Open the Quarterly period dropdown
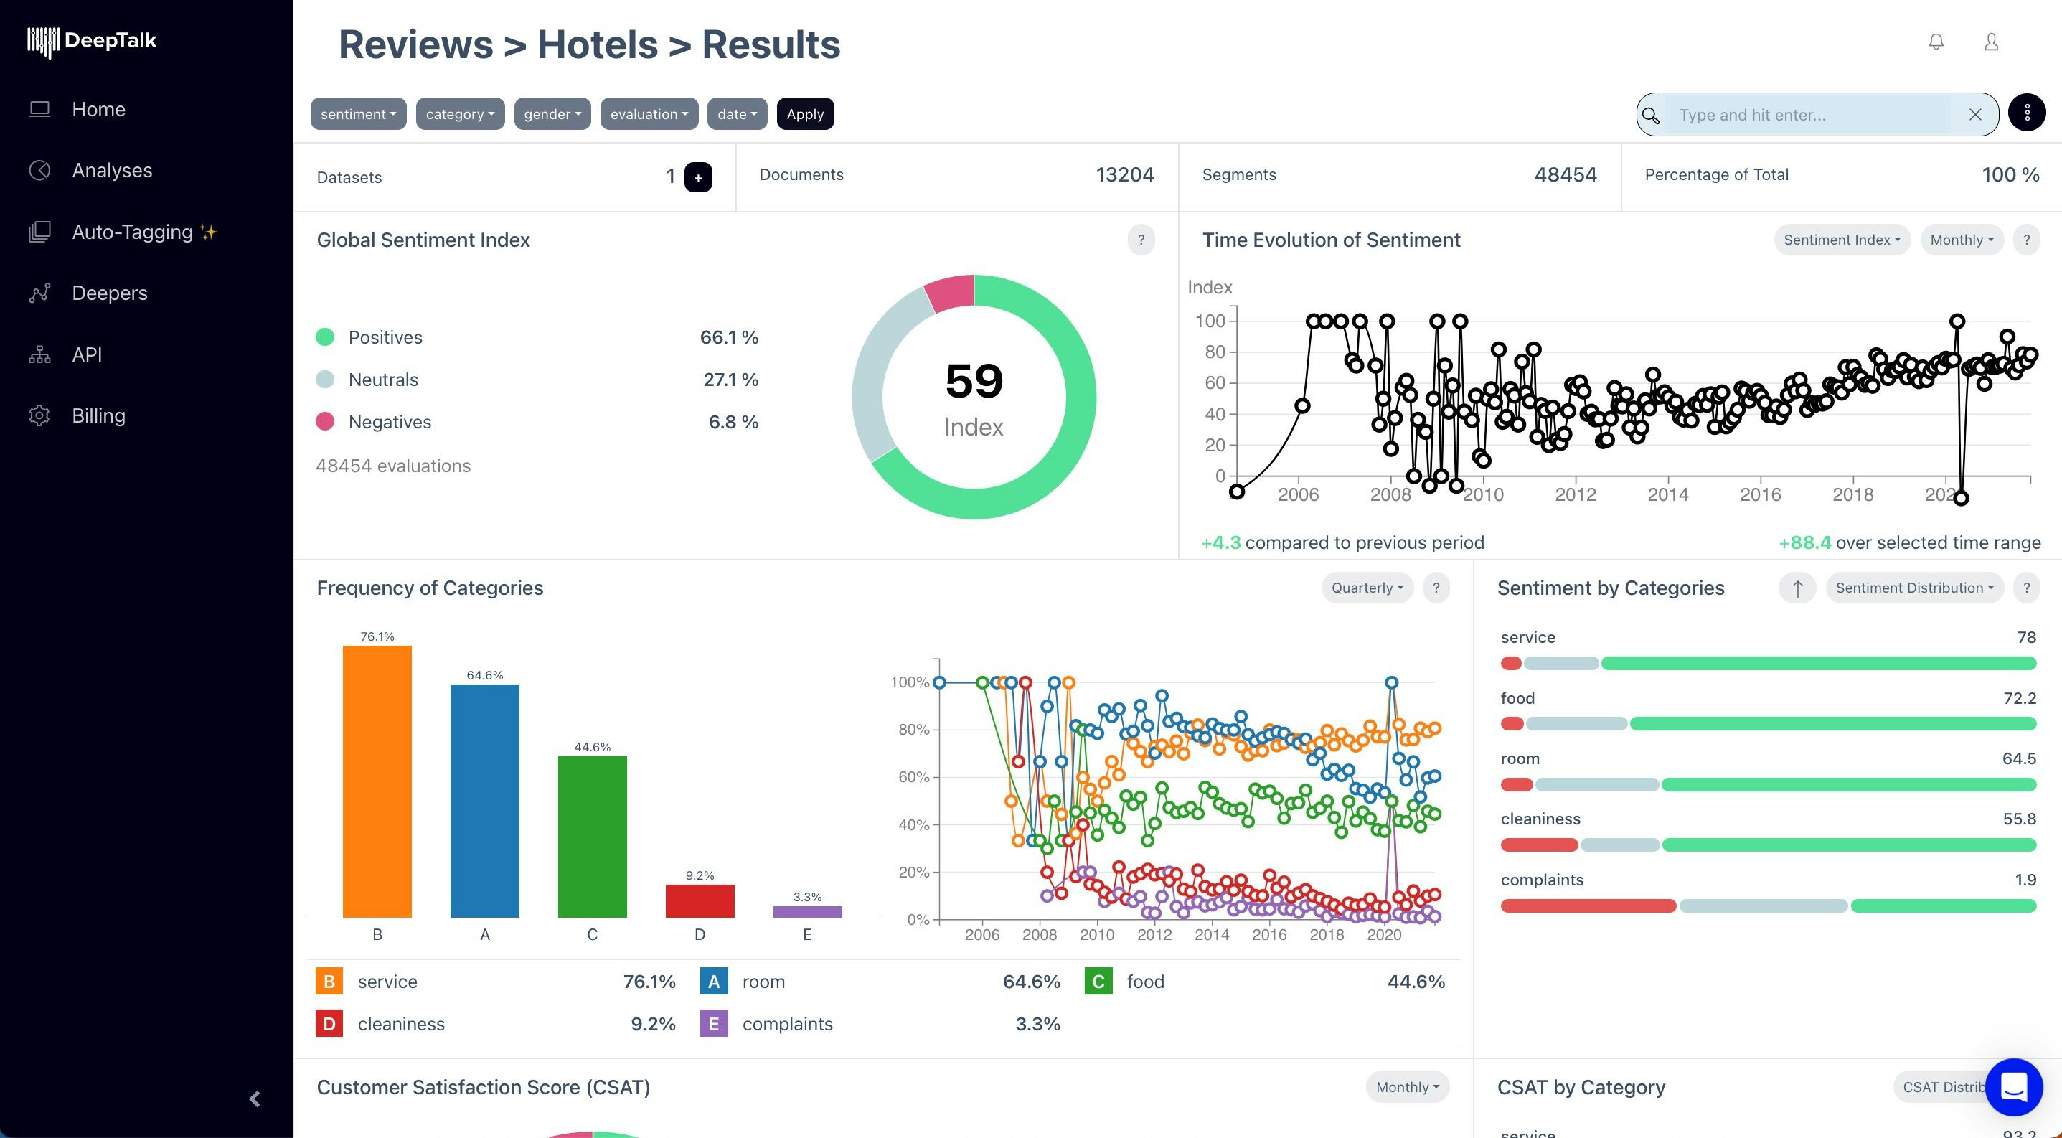Viewport: 2062px width, 1138px height. (x=1366, y=588)
